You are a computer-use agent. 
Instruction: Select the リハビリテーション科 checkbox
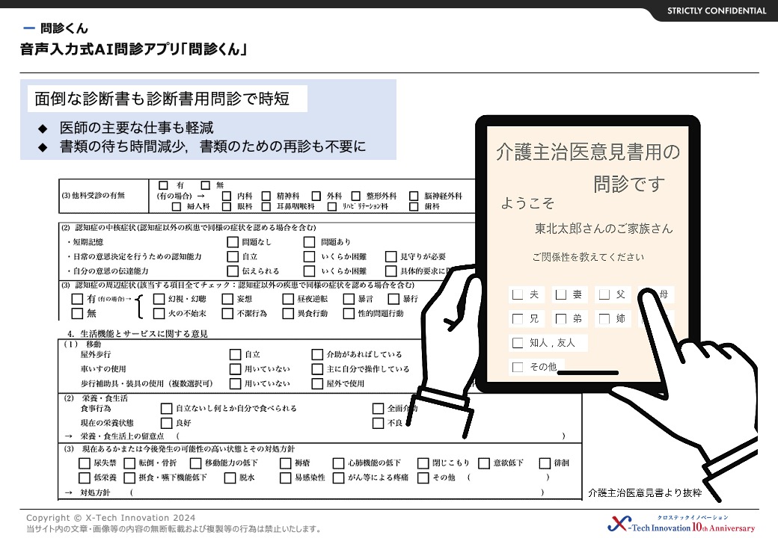[332, 206]
